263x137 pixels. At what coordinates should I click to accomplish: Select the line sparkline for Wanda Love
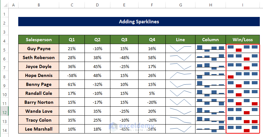pyautogui.click(x=180, y=111)
